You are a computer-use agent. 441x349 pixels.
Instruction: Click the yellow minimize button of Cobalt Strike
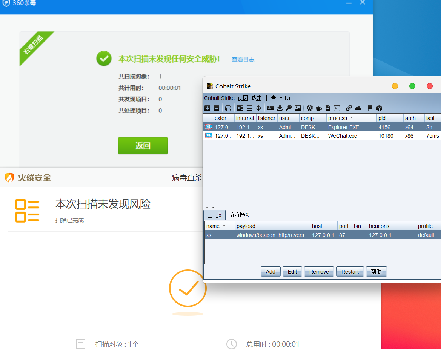tap(395, 86)
